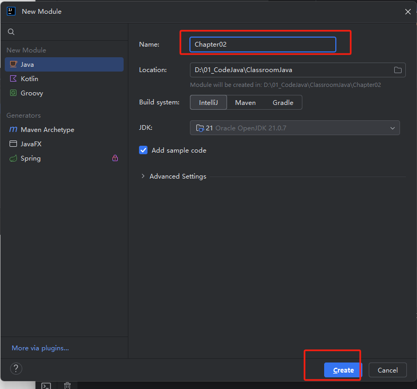The width and height of the screenshot is (417, 389).
Task: Open the JDK dropdown
Action: [x=294, y=128]
